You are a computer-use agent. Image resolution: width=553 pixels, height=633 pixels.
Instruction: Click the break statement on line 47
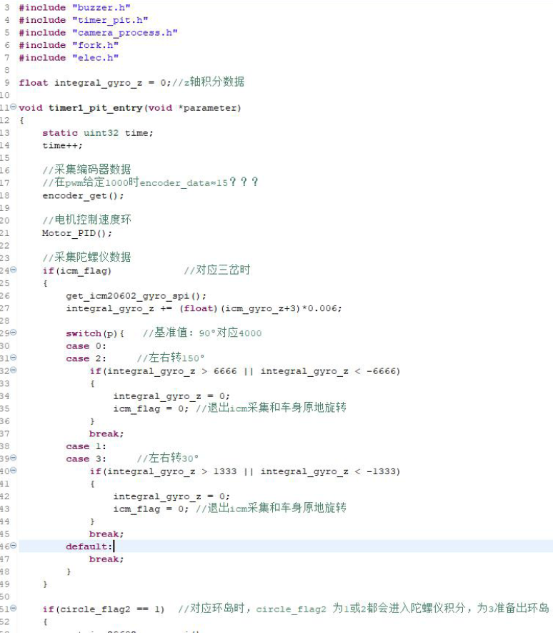pyautogui.click(x=106, y=559)
